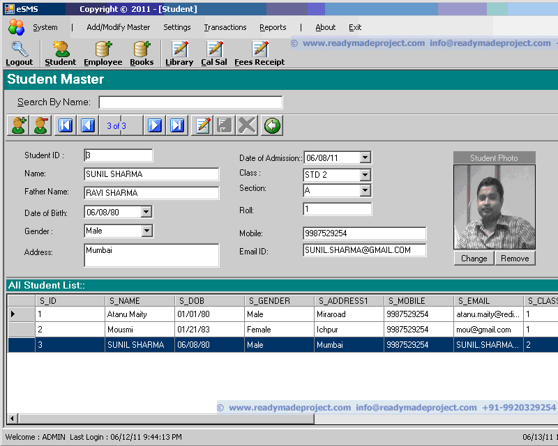Open the Cal Sal toolbar icon
This screenshot has height=446, width=558.
coord(215,49)
